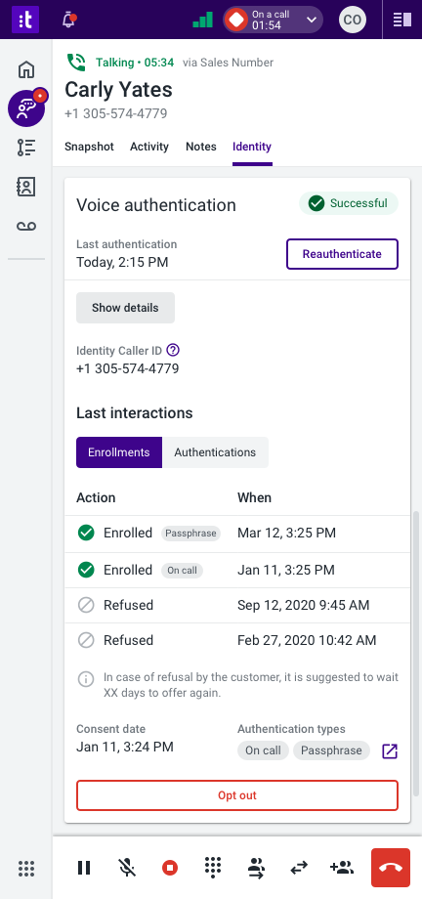Open the contacts book icon in the sidebar
422x899 pixels.
[26, 187]
